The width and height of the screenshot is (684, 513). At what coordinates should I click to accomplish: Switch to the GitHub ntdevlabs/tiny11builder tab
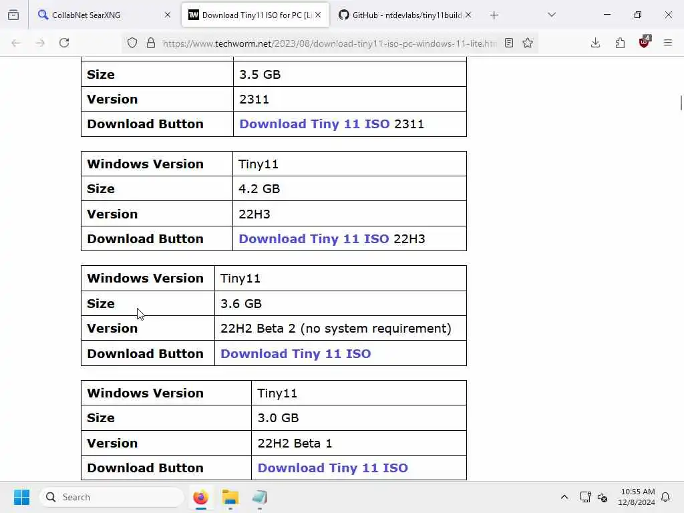[405, 15]
